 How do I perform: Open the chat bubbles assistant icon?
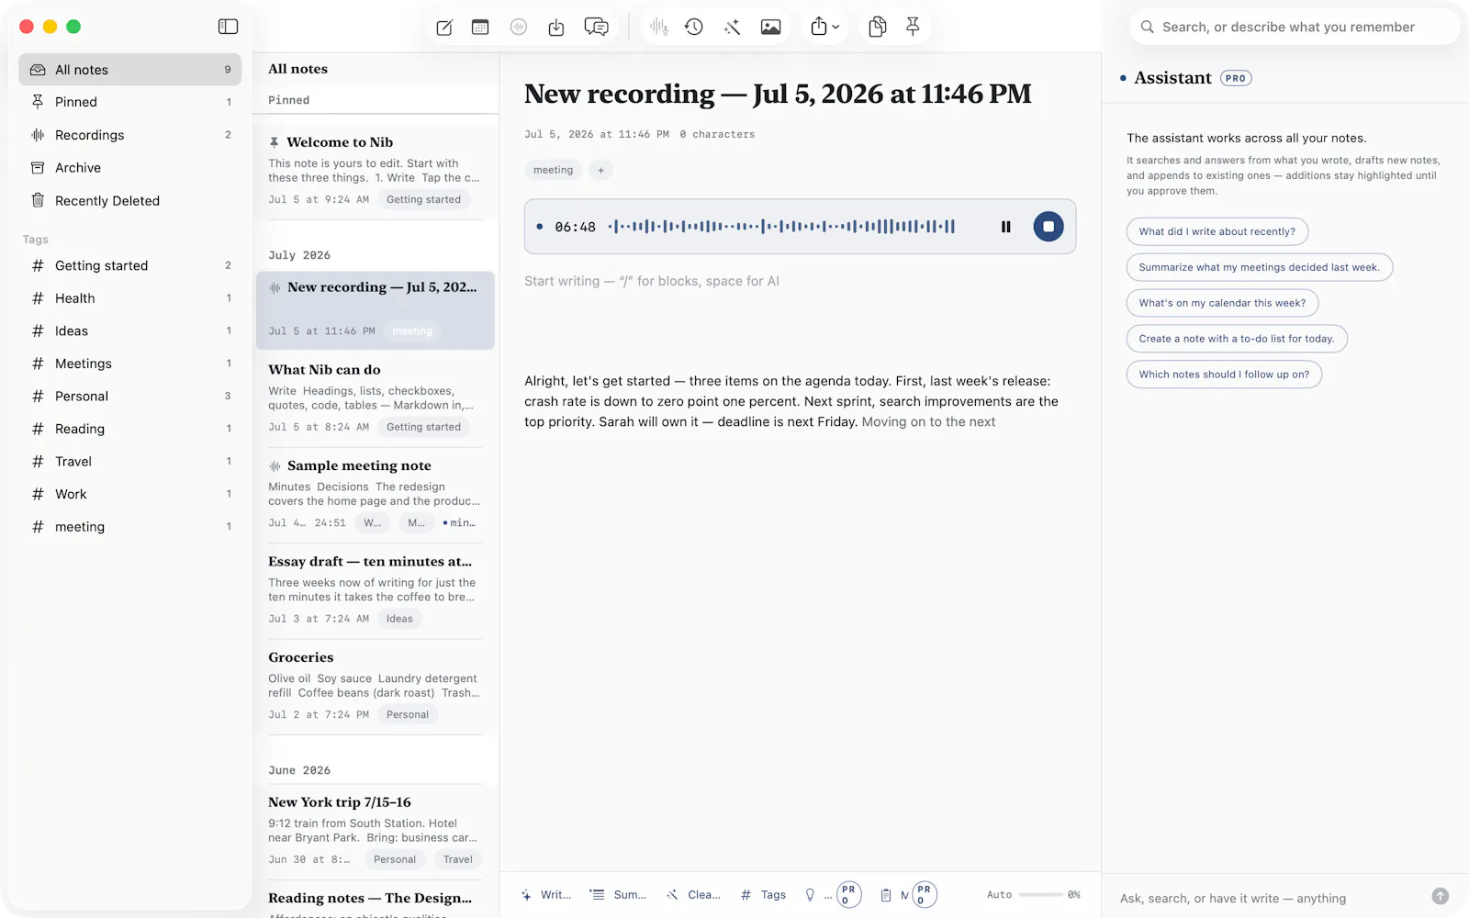click(x=597, y=28)
